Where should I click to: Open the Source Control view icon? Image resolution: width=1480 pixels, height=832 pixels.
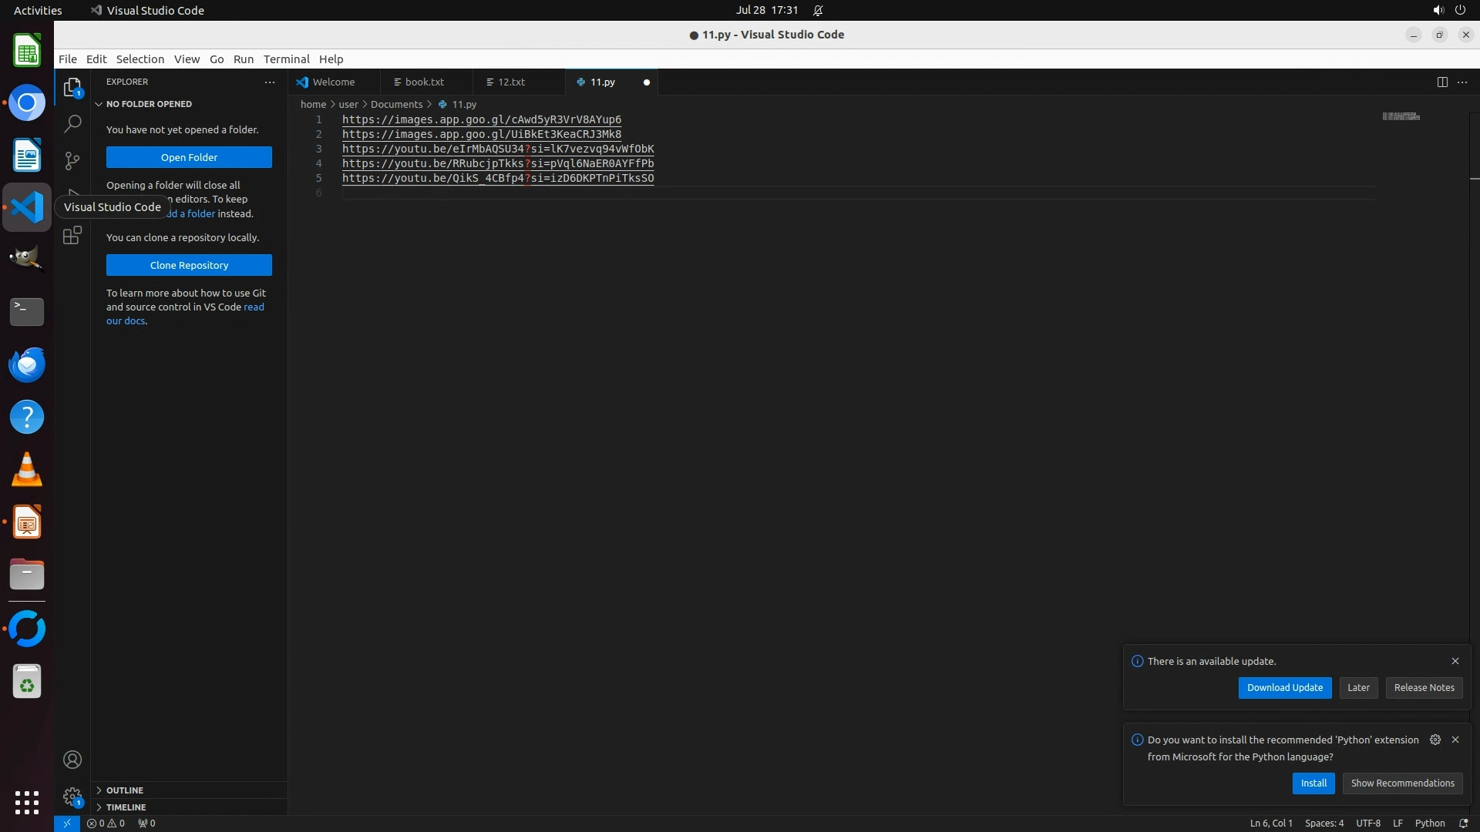tap(72, 160)
